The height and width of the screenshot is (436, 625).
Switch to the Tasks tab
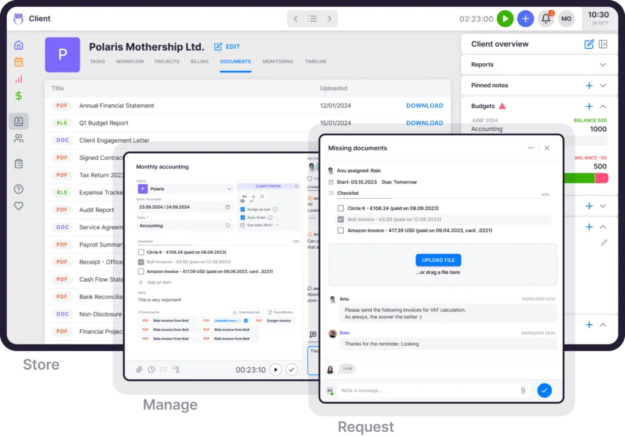coord(97,62)
